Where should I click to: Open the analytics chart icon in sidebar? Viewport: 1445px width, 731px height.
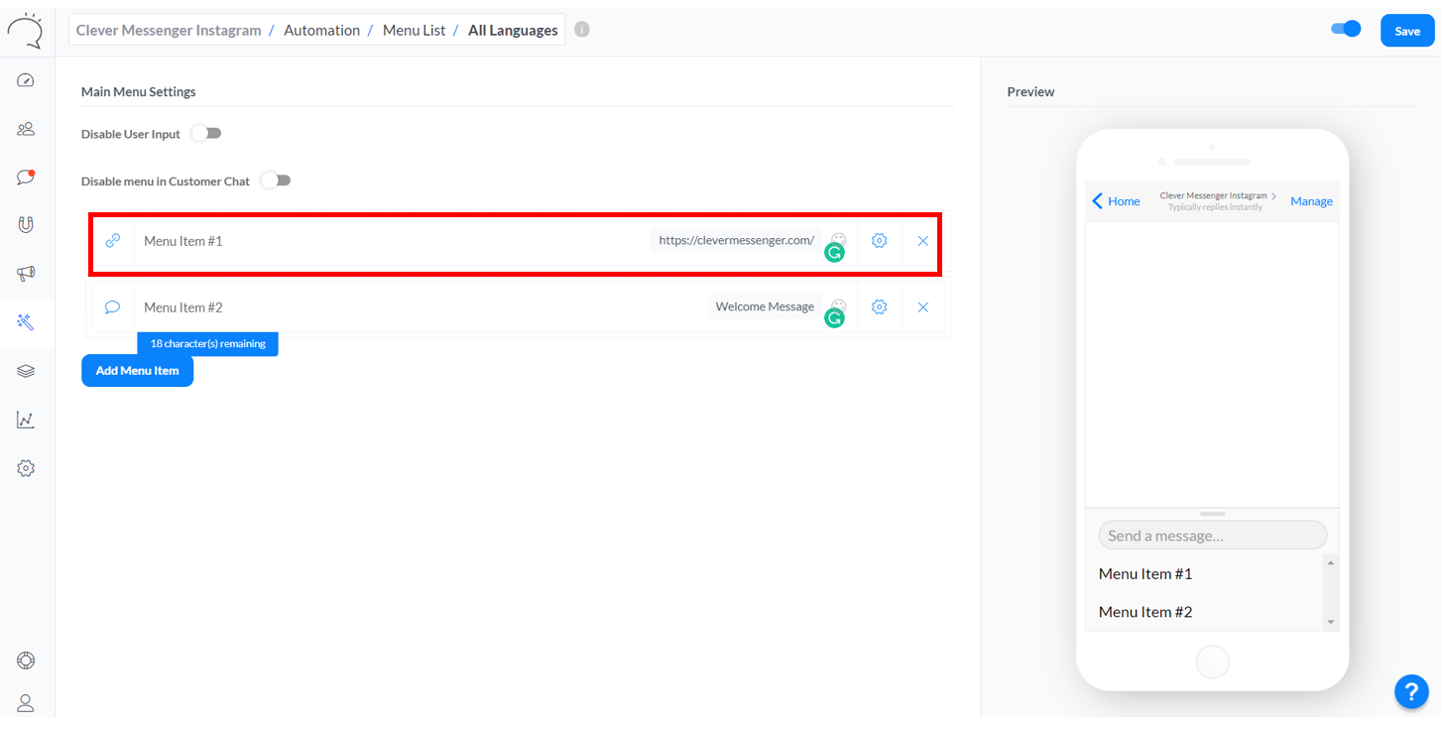(x=26, y=420)
